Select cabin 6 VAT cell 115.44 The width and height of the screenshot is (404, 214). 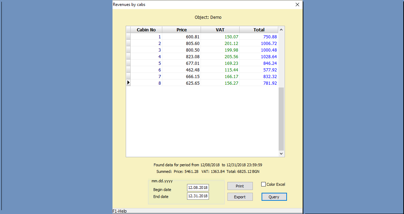click(x=220, y=70)
